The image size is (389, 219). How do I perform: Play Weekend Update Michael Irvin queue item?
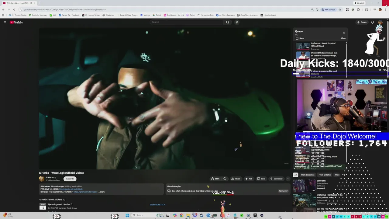pyautogui.click(x=321, y=55)
